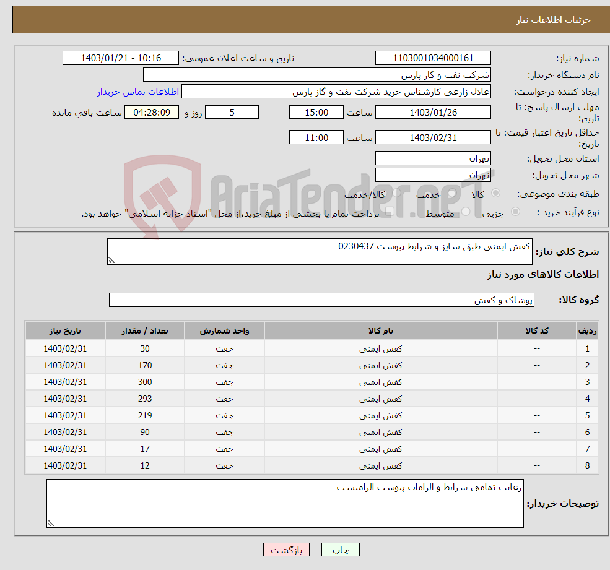The image size is (610, 570).
Task: Click the جفت unit in row 3
Action: pos(224,382)
